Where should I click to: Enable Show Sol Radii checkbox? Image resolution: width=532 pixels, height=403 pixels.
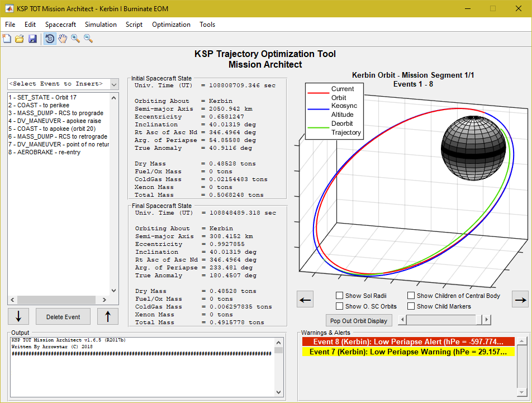[339, 296]
